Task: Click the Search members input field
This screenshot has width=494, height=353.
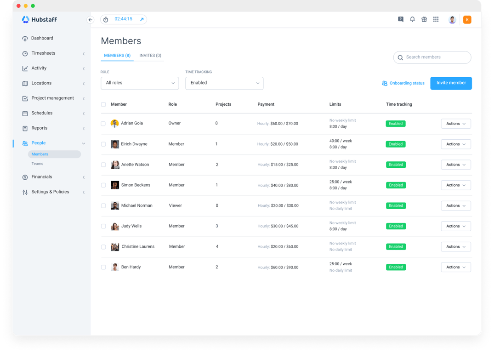Action: click(432, 57)
